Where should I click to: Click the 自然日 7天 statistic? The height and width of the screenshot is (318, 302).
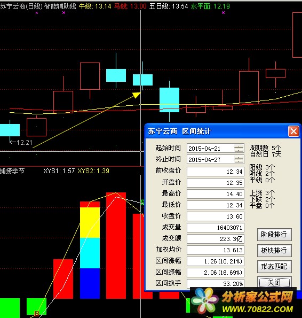click(265, 154)
